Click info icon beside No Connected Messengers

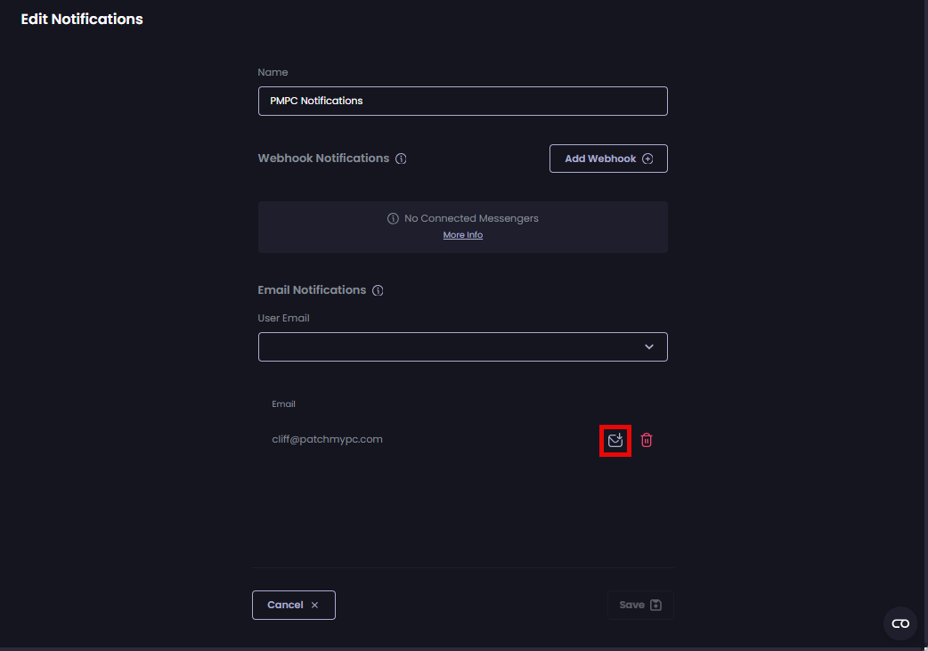(393, 218)
